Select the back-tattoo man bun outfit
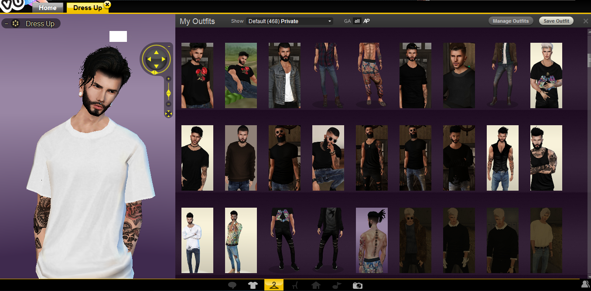Viewport: 591px width, 291px height. coord(372,240)
